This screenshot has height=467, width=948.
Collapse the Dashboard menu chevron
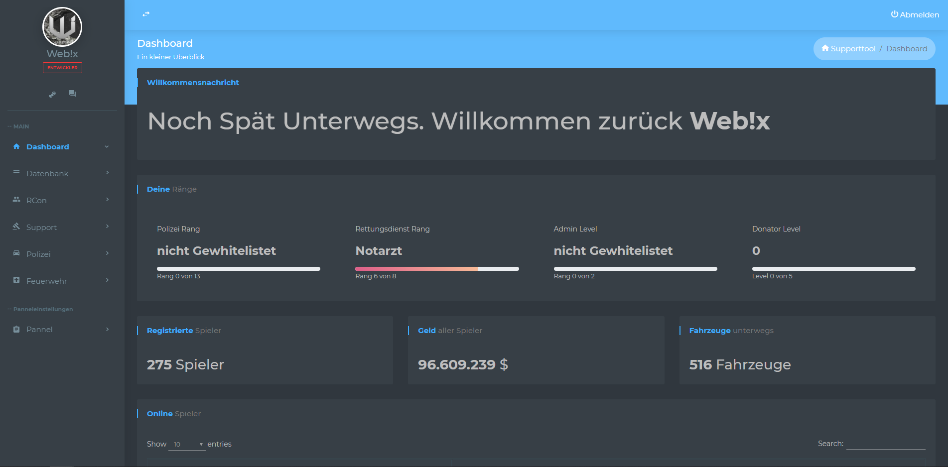(x=107, y=147)
